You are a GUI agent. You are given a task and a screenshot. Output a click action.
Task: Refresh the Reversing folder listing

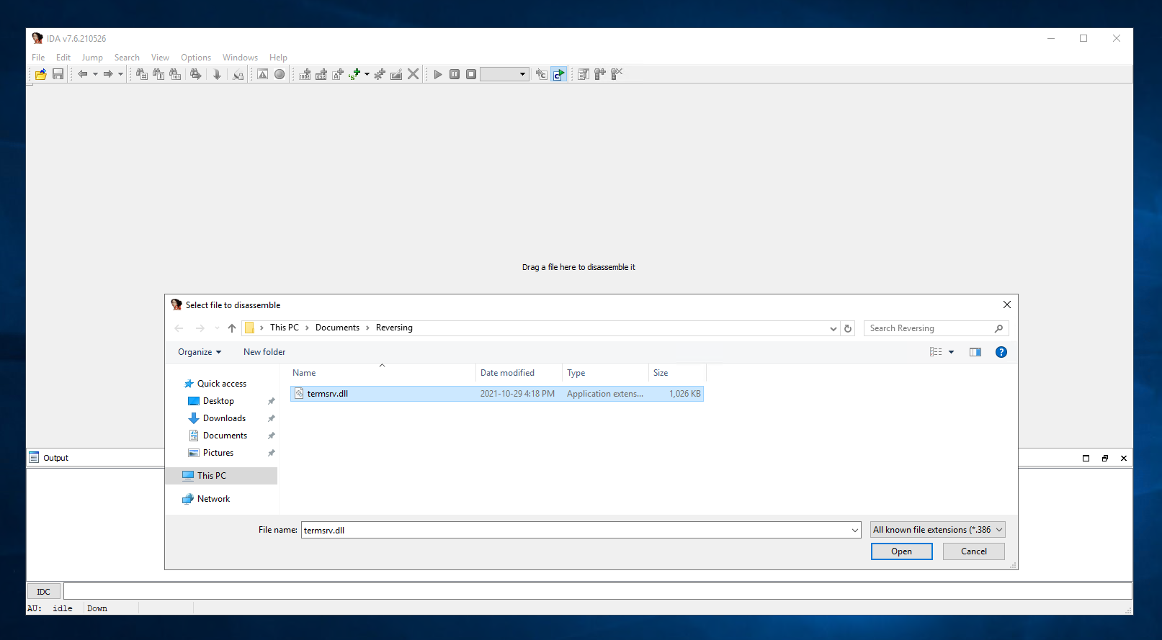[x=848, y=328]
